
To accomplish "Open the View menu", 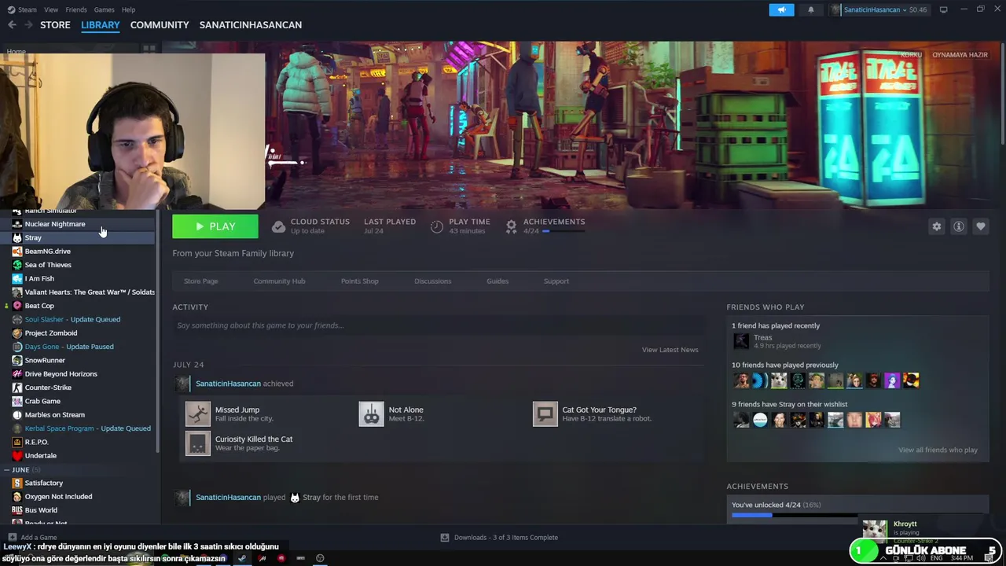I will (51, 9).
